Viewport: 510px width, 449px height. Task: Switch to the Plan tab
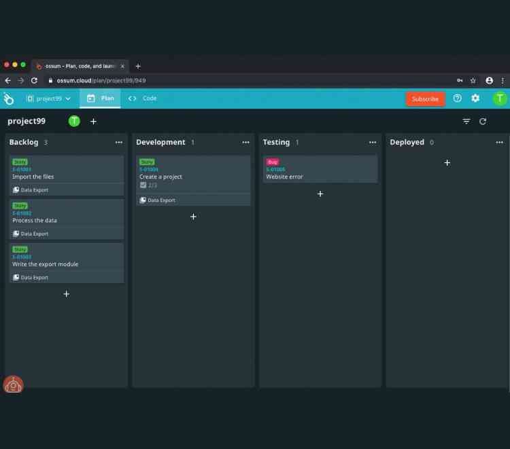point(100,98)
